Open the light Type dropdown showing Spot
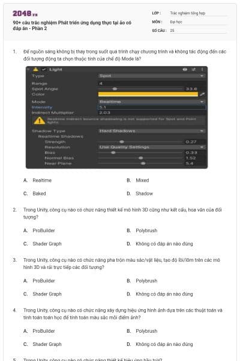Viewport: 240px width, 361px height. 152,76
